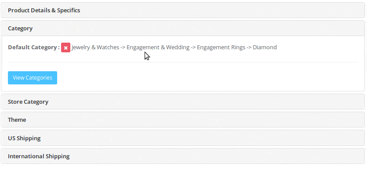Click empty area below International Shipping

183,173
